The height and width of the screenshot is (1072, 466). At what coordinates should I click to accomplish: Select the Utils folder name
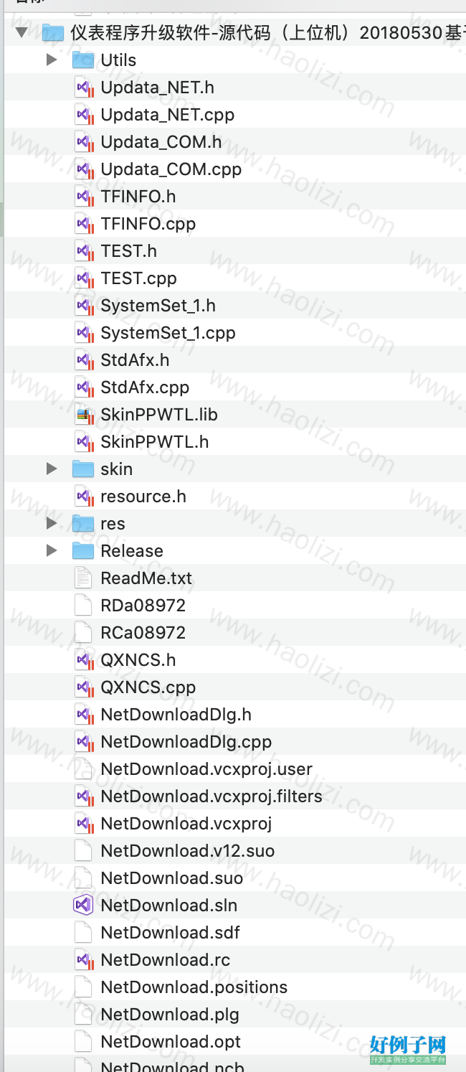[x=118, y=60]
